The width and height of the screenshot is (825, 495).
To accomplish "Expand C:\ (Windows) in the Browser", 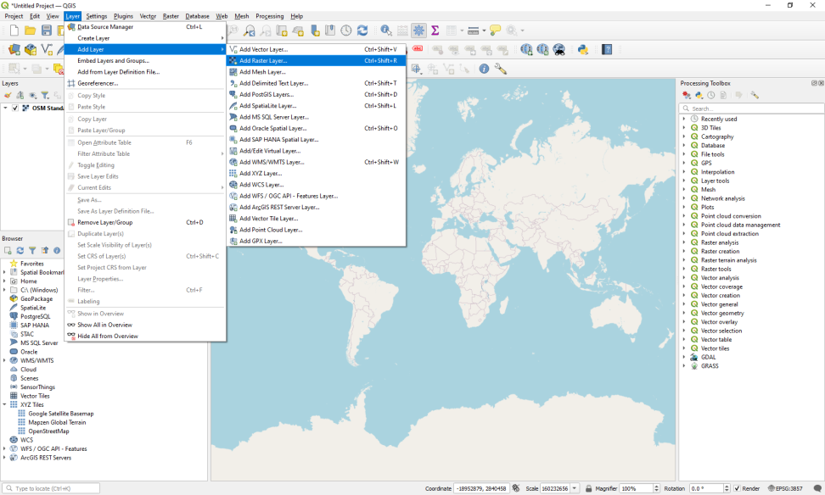I will pyautogui.click(x=5, y=290).
